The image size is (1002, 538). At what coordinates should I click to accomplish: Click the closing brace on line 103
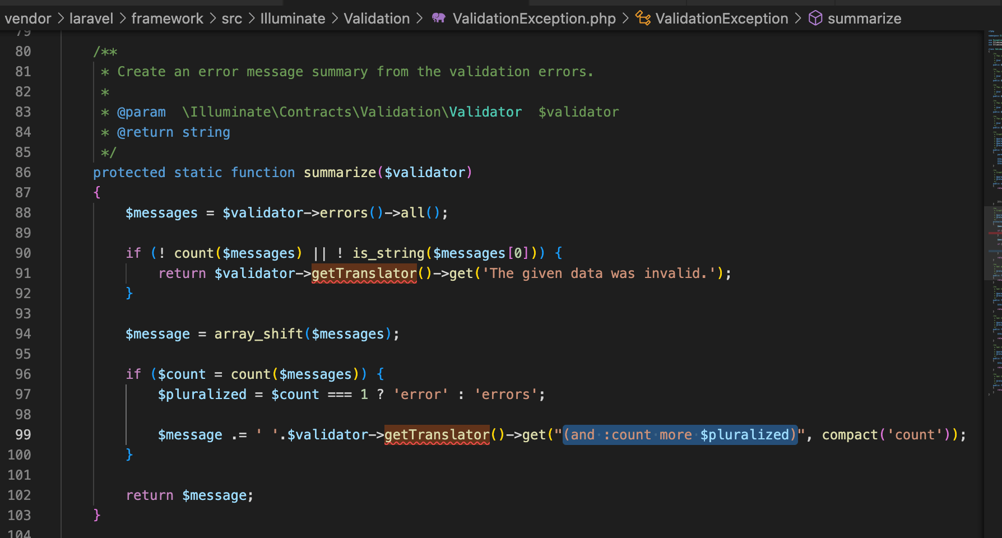coord(97,515)
